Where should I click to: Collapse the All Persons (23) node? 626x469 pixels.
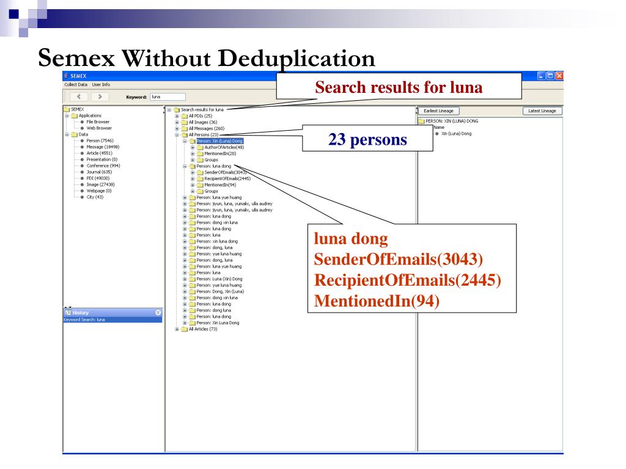[177, 135]
